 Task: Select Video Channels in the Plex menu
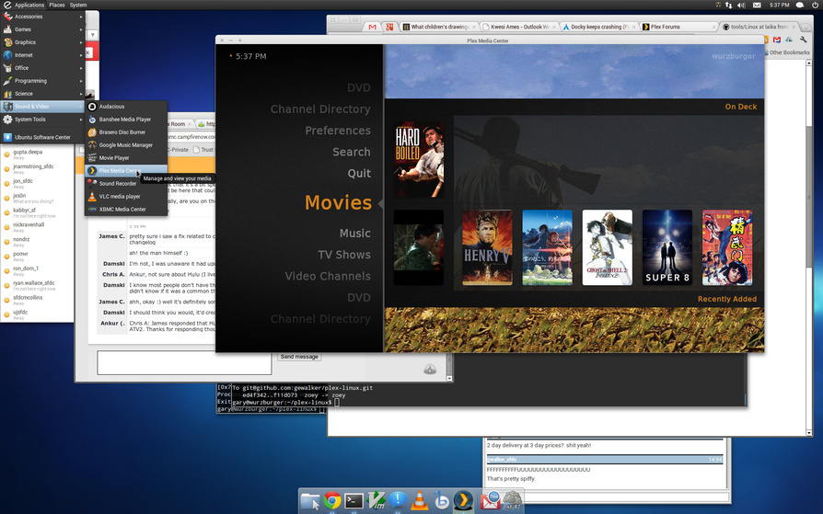(328, 277)
